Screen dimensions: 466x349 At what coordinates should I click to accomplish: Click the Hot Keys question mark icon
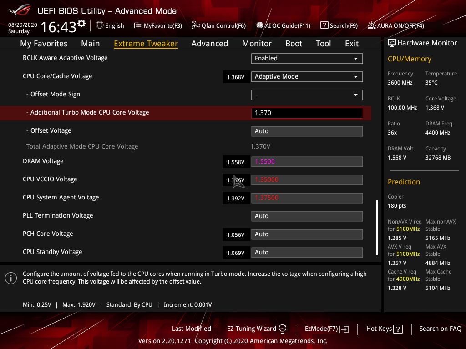[x=398, y=329]
